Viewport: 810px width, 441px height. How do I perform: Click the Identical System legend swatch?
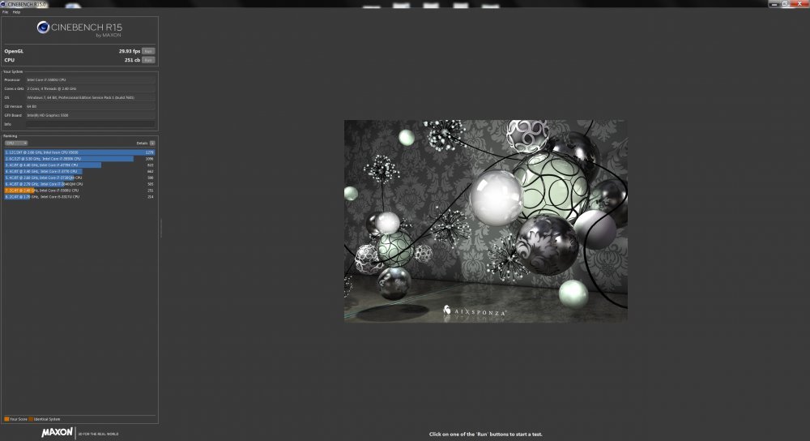click(x=32, y=418)
